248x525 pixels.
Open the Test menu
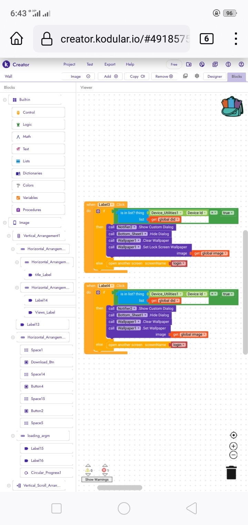[x=90, y=64]
